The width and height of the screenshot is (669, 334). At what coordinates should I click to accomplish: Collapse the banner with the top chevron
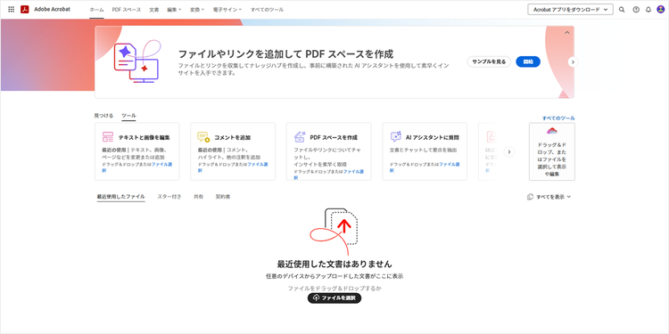coord(567,33)
